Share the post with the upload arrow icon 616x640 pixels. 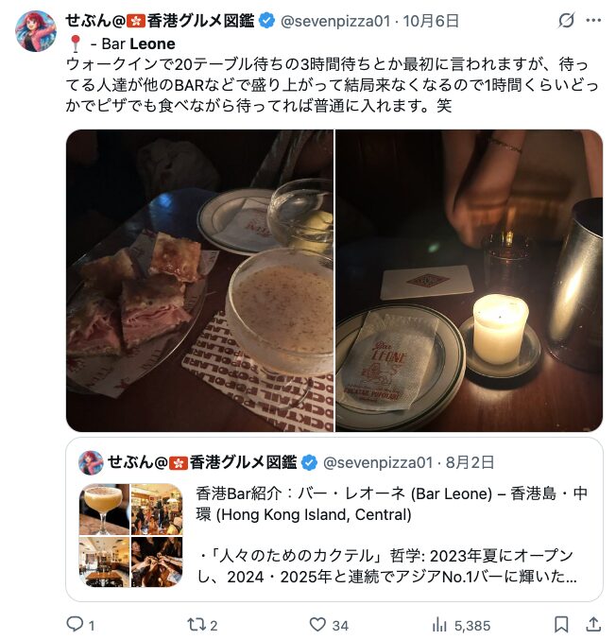click(593, 625)
